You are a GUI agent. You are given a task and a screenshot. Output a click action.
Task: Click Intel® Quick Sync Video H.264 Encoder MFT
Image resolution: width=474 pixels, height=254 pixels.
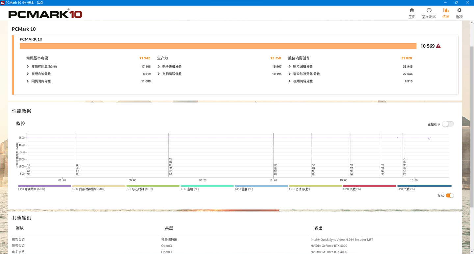[342, 240]
